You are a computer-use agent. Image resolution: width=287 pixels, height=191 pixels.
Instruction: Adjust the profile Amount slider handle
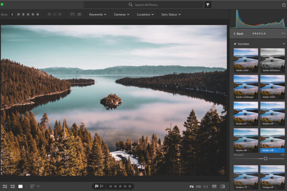pos(265,159)
